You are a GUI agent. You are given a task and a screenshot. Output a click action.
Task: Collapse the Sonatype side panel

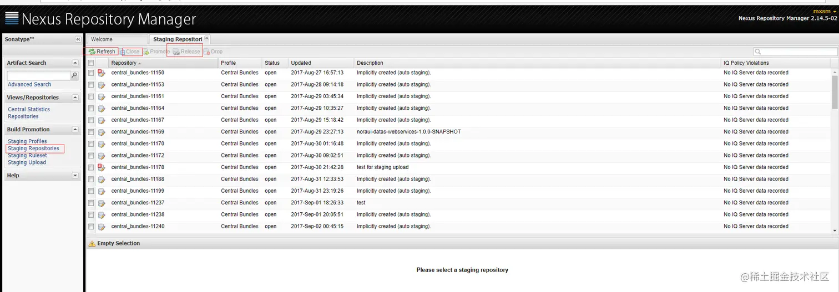(78, 39)
